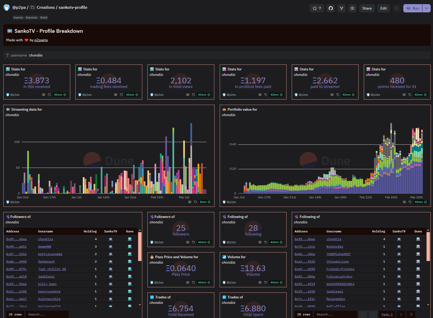Screenshot the total views stats card
The height and width of the screenshot is (318, 433).
point(188,94)
